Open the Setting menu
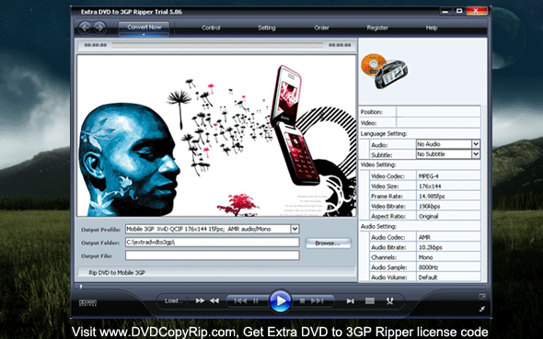The width and height of the screenshot is (543, 339). (267, 28)
